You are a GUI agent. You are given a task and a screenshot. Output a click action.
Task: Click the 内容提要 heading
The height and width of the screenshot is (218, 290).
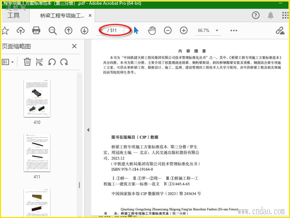tap(192, 51)
